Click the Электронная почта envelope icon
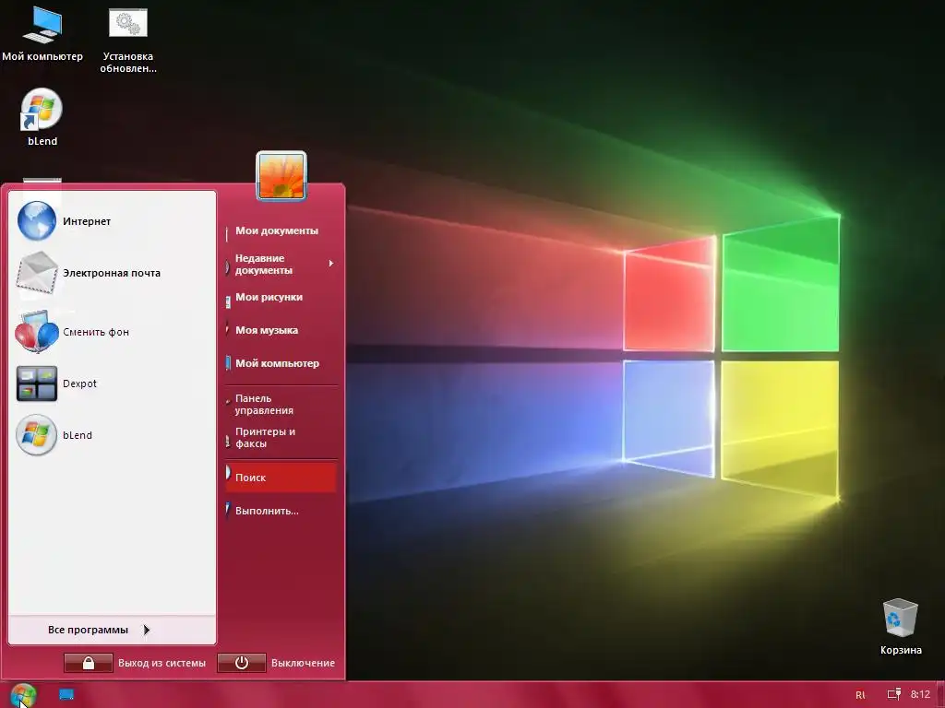Viewport: 945px width, 708px height. coord(37,273)
